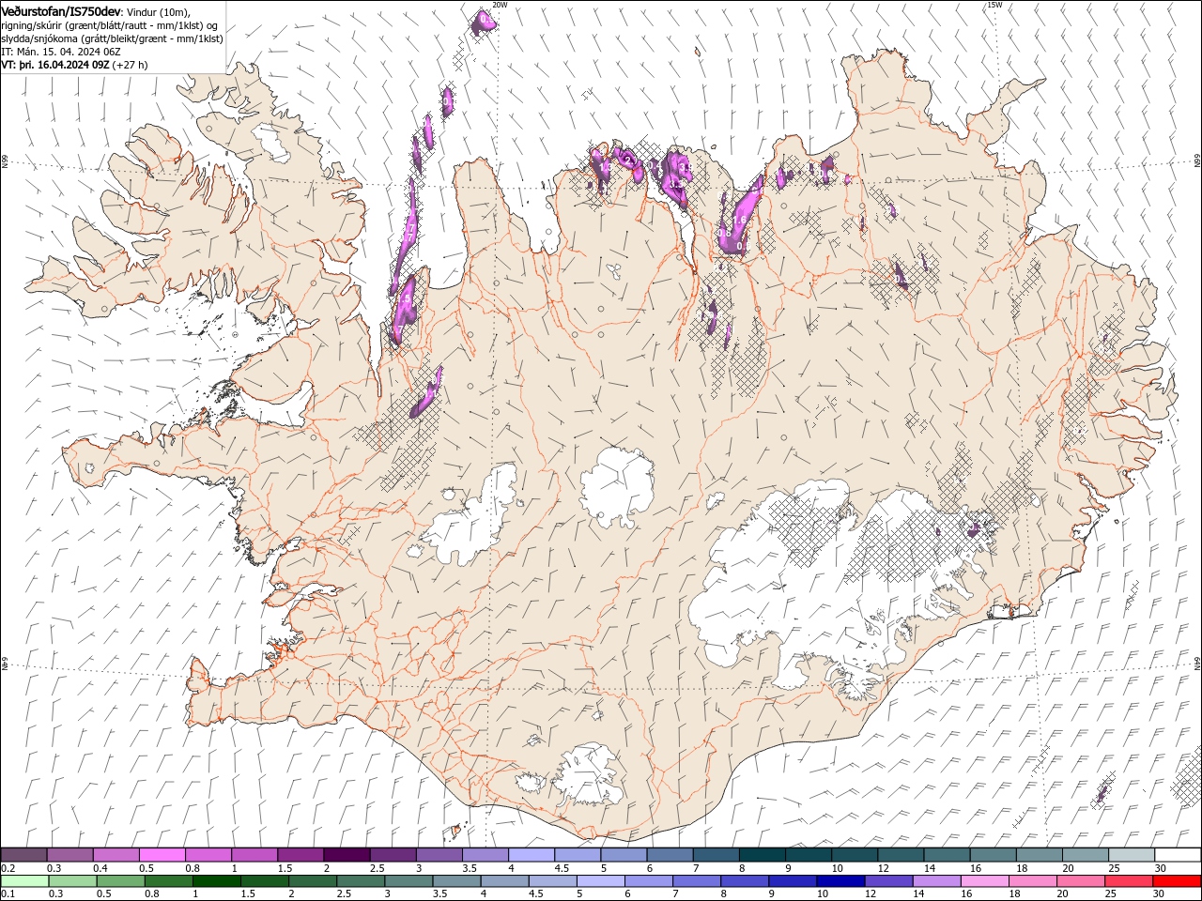Viewport: 1202px width, 901px height.
Task: Pick the lower legend swatch for 10–12
Action: (840, 881)
